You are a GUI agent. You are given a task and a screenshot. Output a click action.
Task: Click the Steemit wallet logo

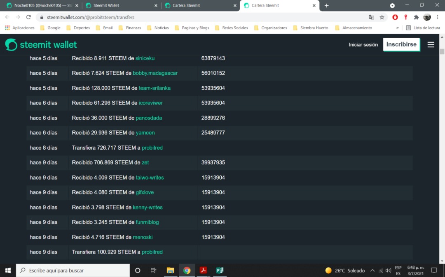(41, 45)
